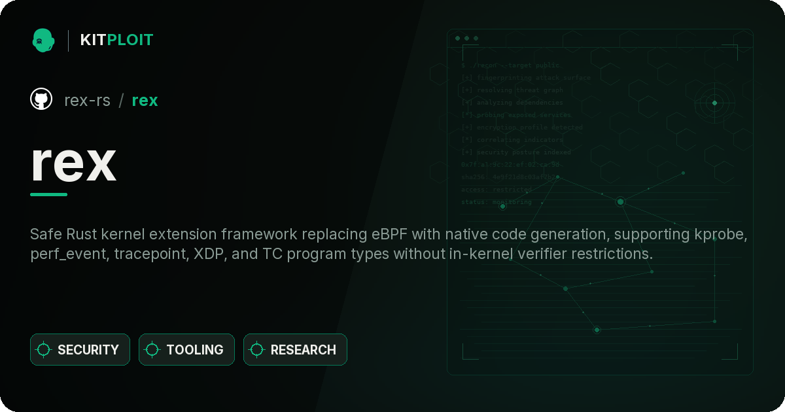
Task: Click the three window dots in terminal panel
Action: click(x=466, y=39)
